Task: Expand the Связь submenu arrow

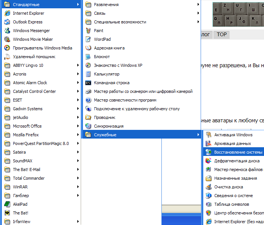Action: (x=198, y=13)
